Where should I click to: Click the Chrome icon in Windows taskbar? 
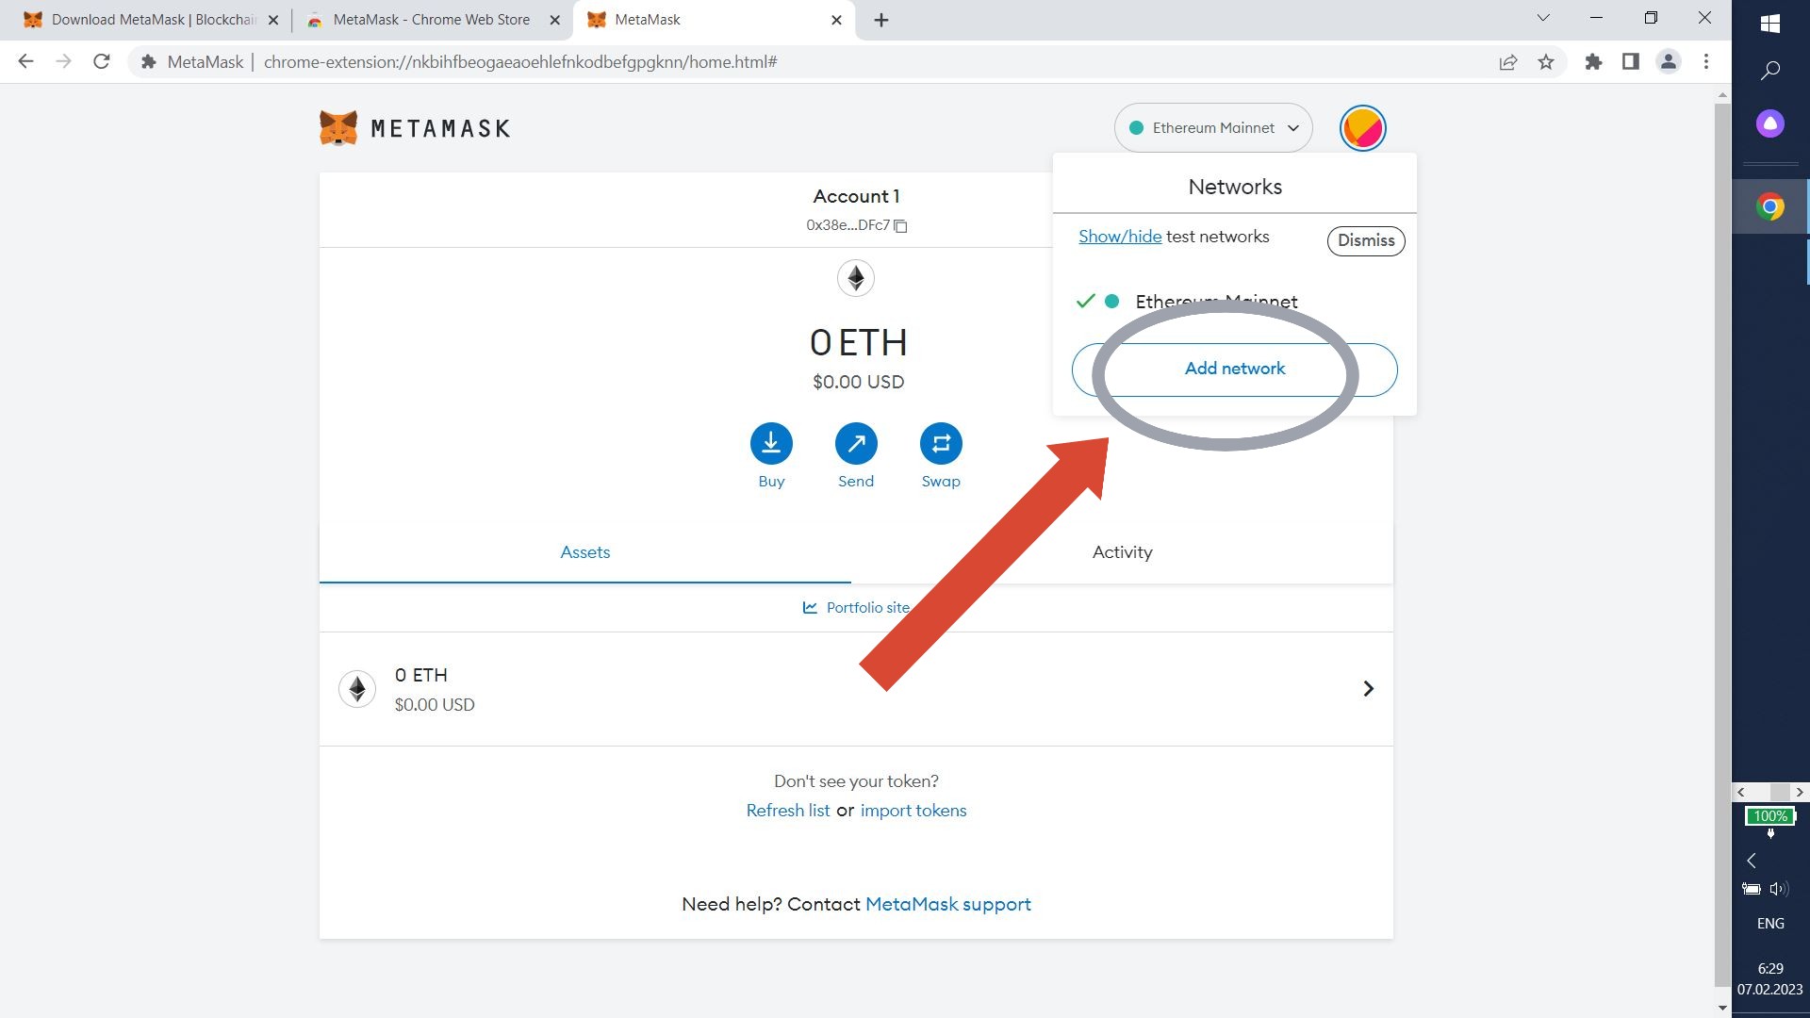[1769, 206]
